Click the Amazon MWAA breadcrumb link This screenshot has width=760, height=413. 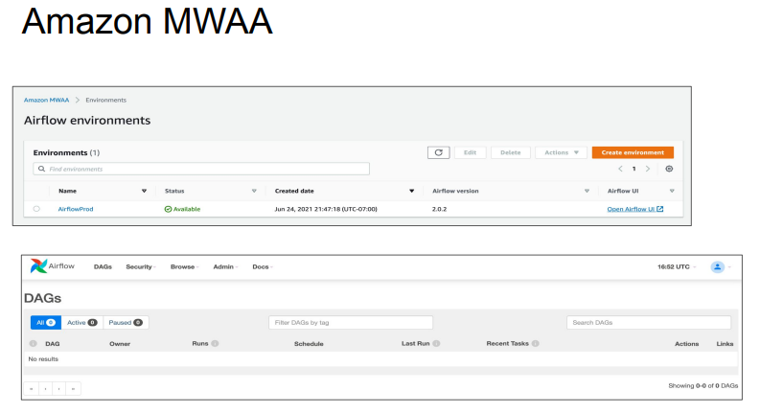coord(47,100)
